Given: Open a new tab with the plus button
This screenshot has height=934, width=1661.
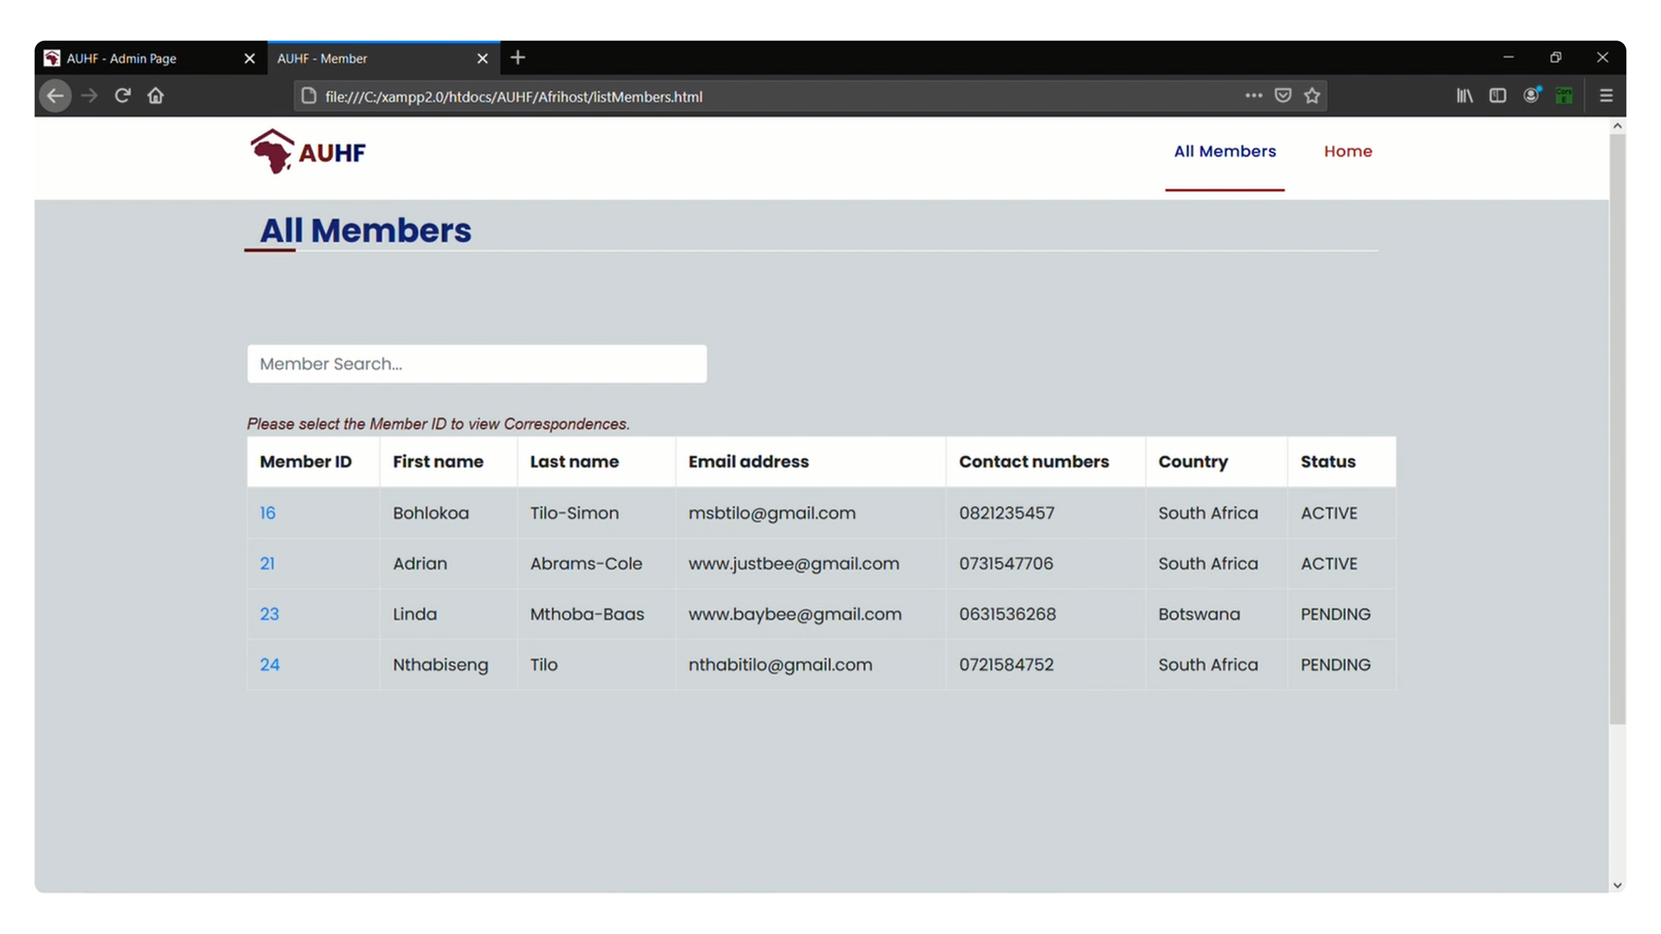Looking at the screenshot, I should 517,58.
